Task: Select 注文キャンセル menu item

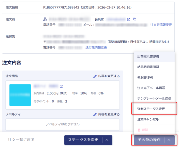Action: (x=148, y=119)
